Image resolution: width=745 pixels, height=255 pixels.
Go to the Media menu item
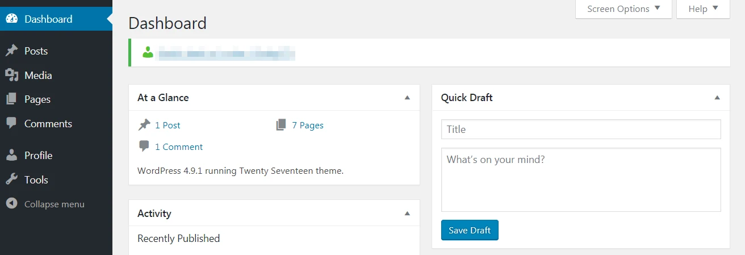56,76
